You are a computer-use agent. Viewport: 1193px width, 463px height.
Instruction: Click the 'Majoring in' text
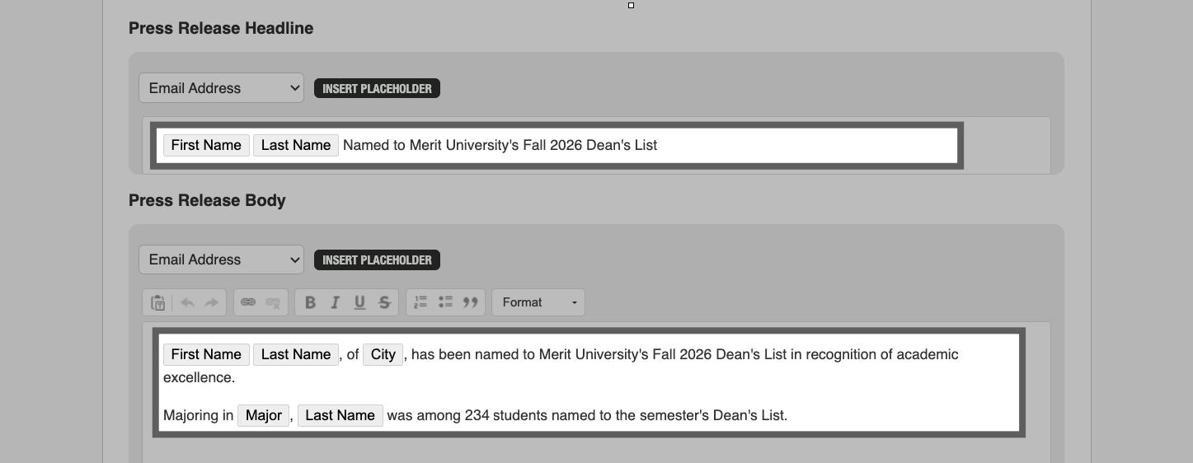pos(199,415)
